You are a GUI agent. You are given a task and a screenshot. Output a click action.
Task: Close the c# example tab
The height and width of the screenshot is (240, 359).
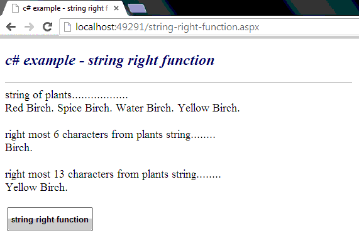(116, 8)
